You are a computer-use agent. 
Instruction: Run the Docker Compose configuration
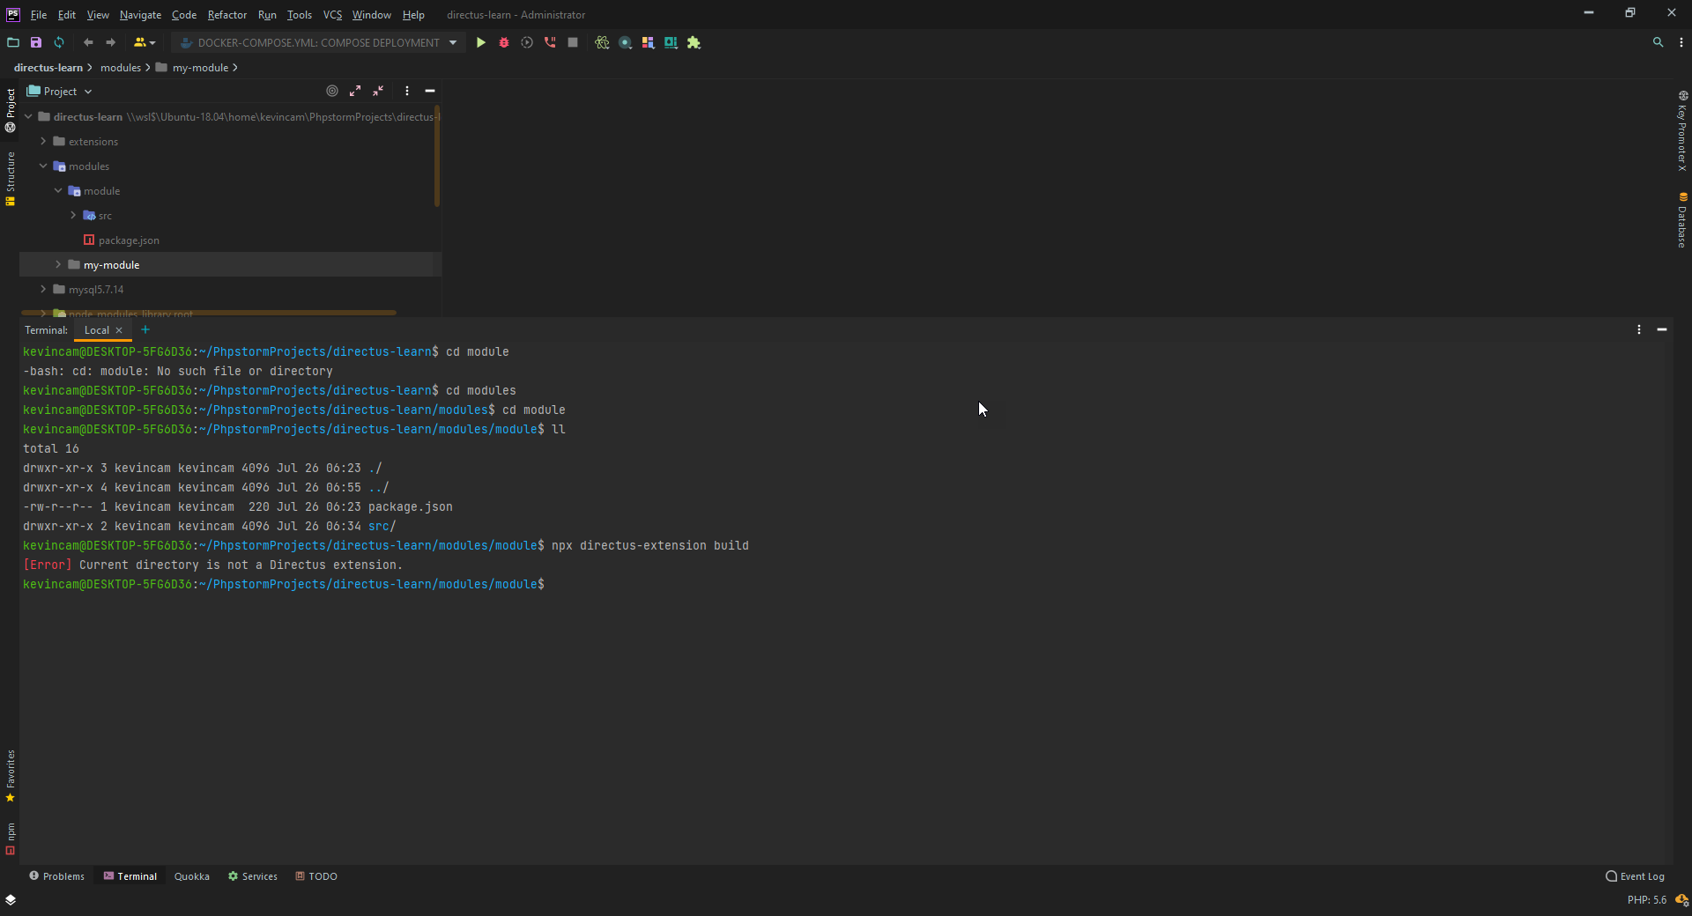coord(480,42)
